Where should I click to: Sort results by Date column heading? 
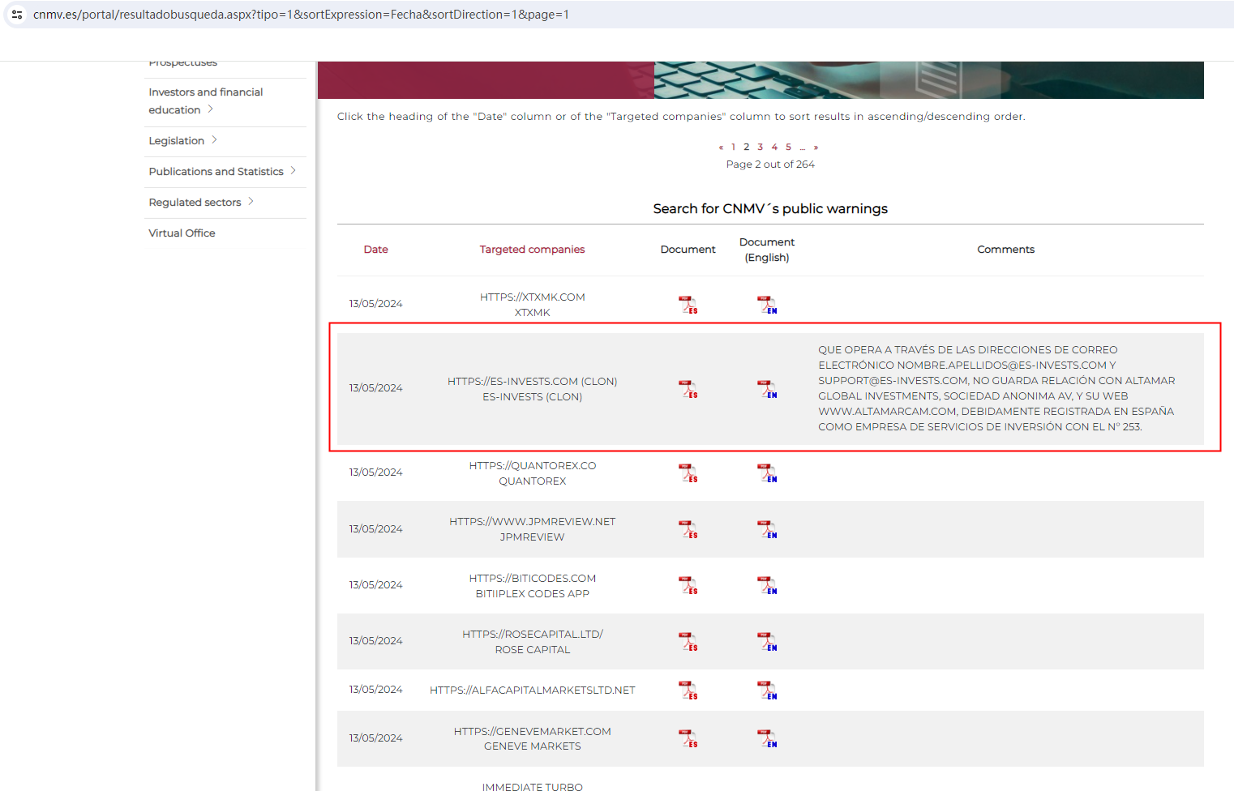coord(375,250)
